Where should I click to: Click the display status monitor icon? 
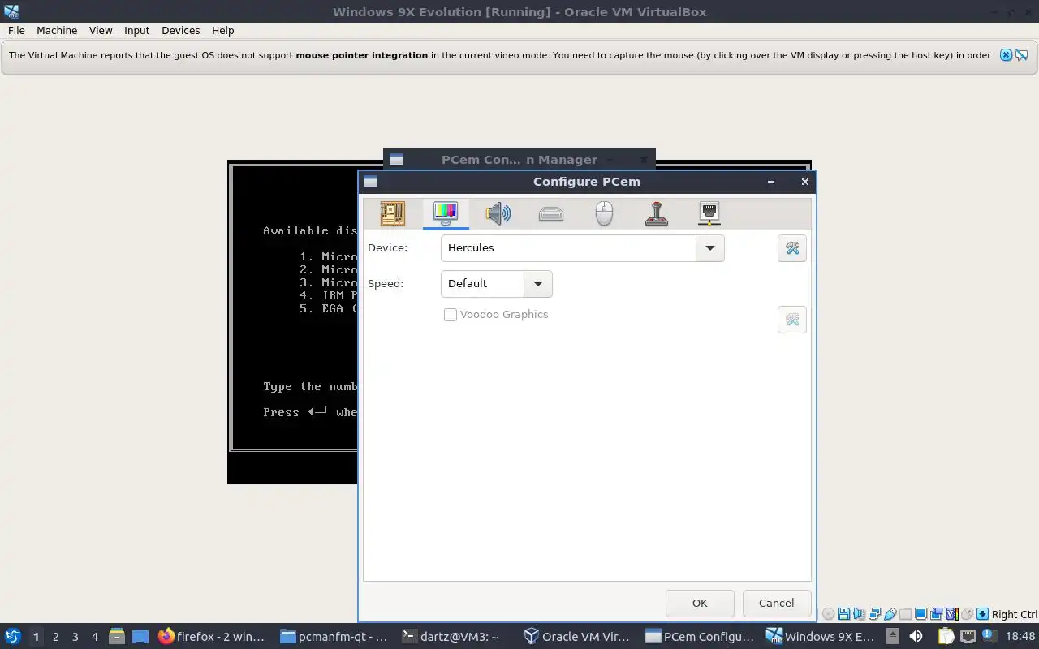point(920,614)
